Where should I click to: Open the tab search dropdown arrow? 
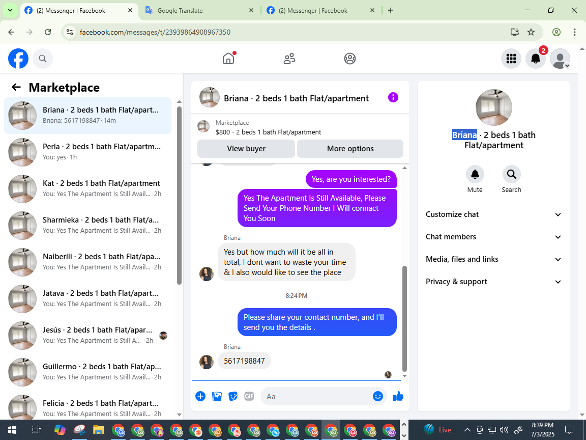tap(10, 11)
